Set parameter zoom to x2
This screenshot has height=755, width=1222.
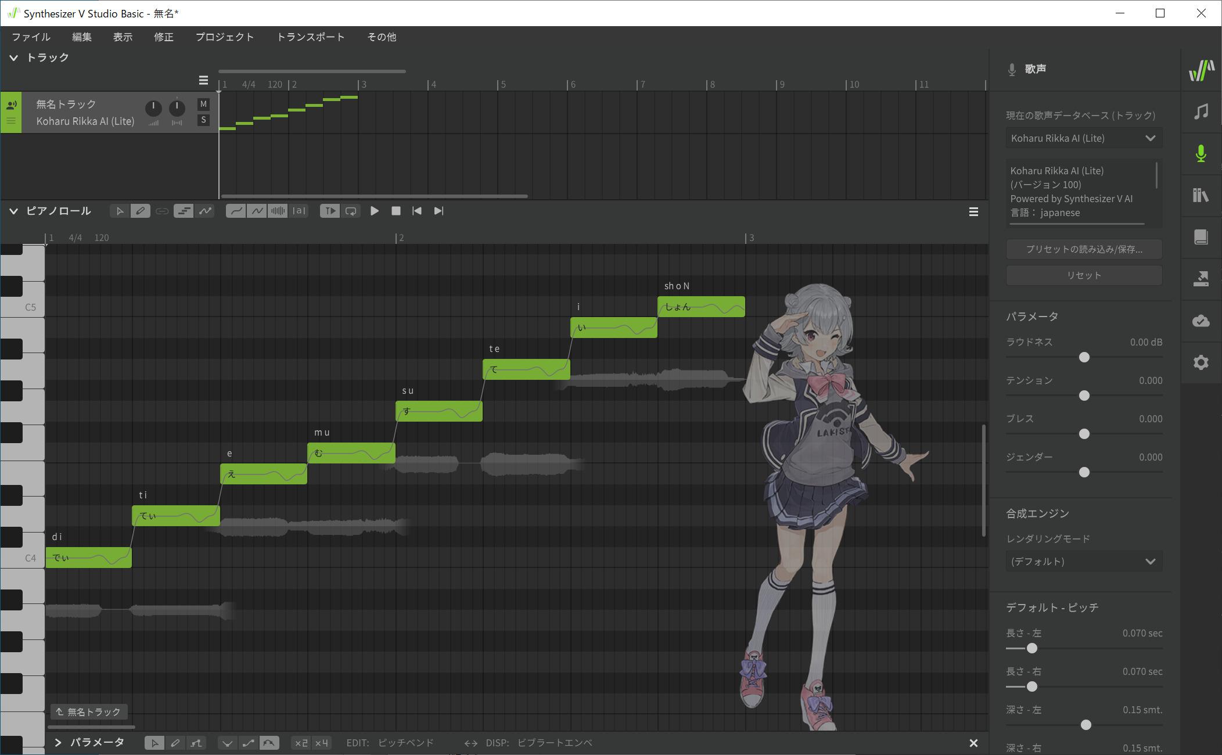pos(301,743)
